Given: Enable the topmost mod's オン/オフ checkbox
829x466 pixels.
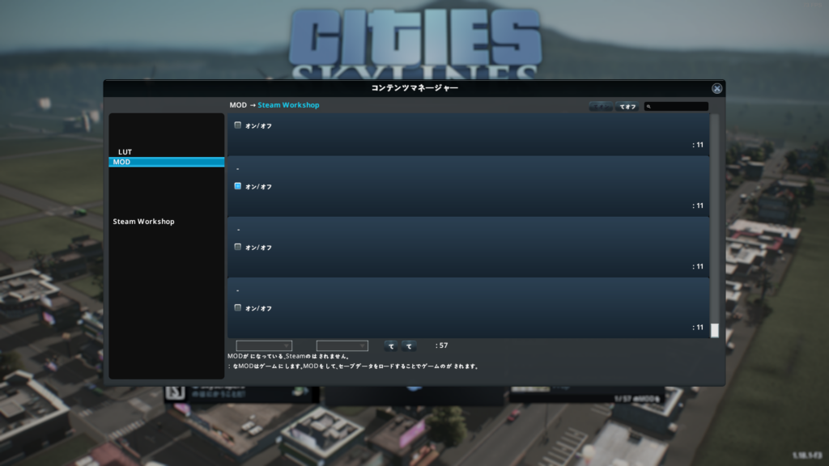Looking at the screenshot, I should coord(238,125).
